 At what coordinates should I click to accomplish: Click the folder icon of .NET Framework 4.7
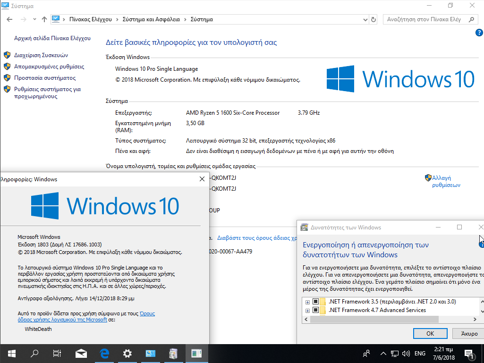click(x=323, y=310)
